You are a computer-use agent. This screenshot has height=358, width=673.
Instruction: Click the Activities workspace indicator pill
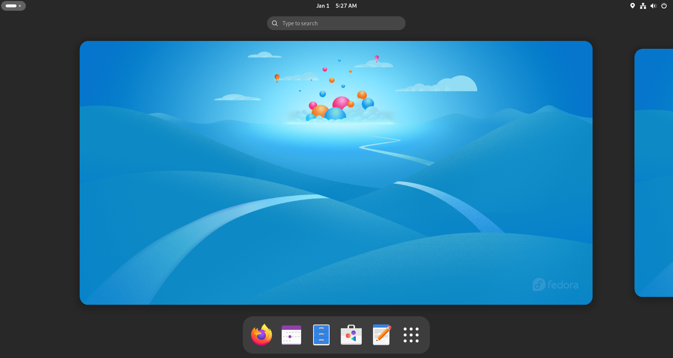13,6
